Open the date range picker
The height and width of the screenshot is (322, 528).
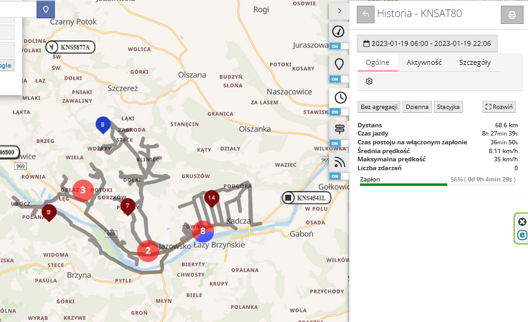coord(428,43)
